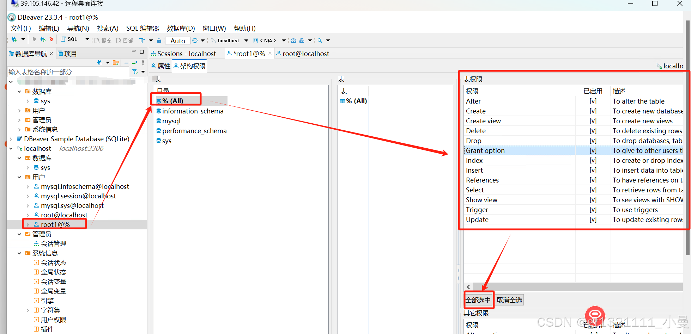Disable the Select privilege checkbox
The width and height of the screenshot is (691, 334).
[x=593, y=190]
